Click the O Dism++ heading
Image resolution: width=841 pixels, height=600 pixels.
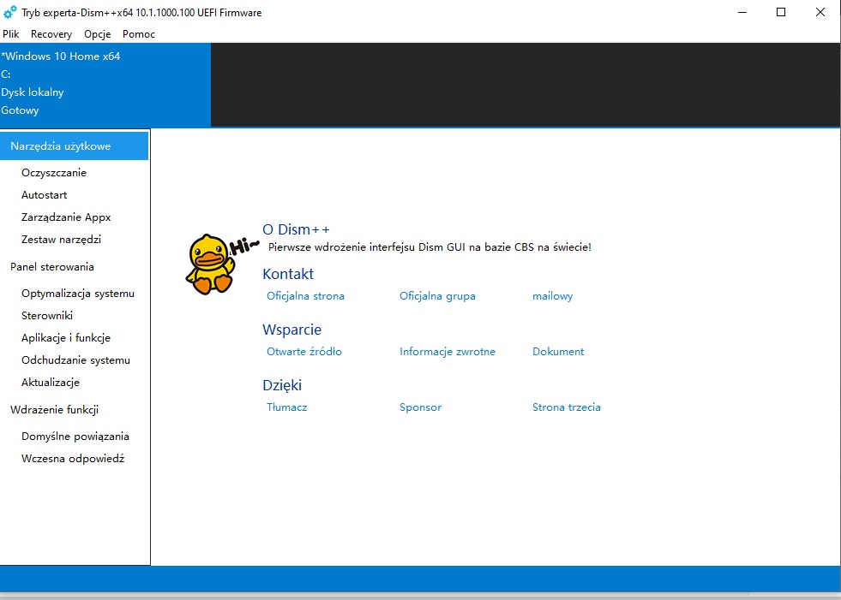coord(296,229)
